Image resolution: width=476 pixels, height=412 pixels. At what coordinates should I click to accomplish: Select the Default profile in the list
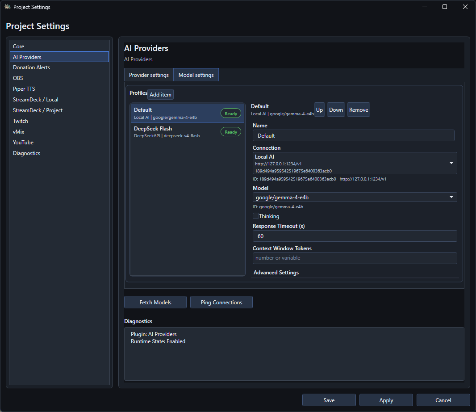187,113
